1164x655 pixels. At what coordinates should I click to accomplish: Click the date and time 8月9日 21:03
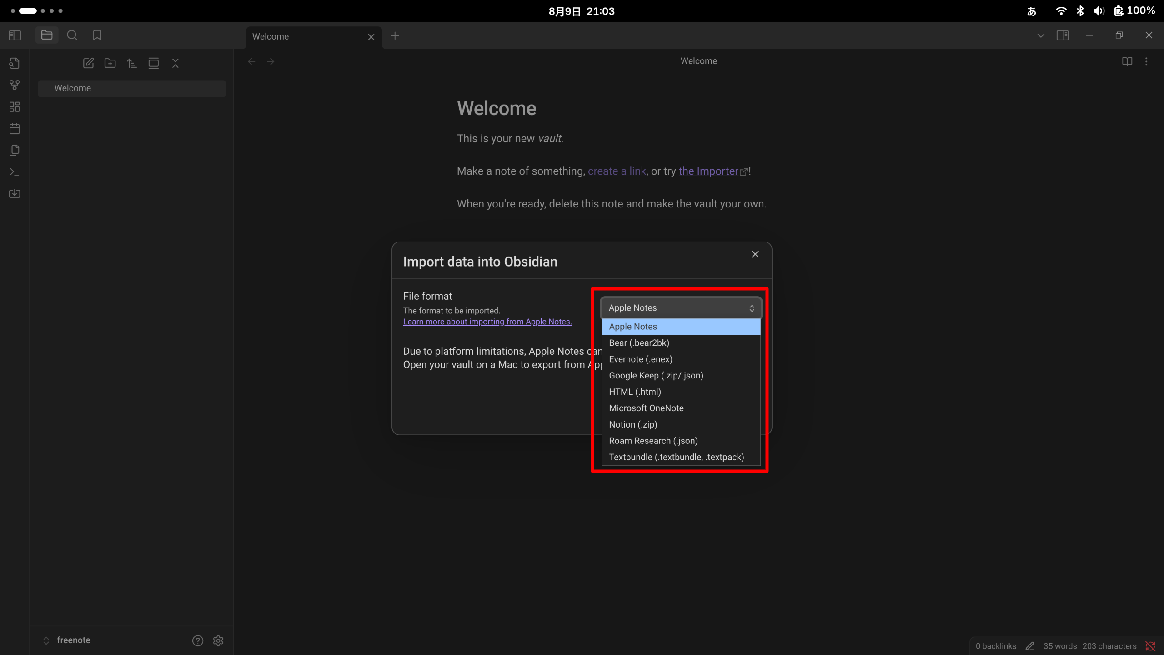click(582, 11)
